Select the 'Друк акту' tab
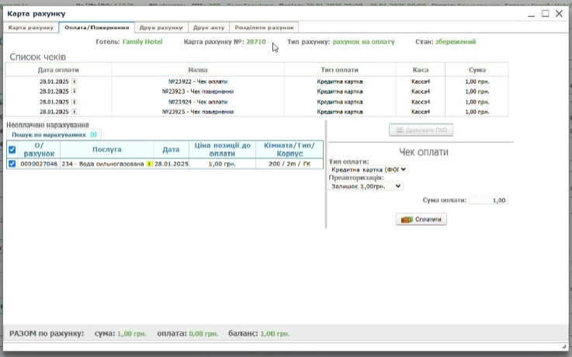Screen dimensions: 572x357 click(209, 28)
